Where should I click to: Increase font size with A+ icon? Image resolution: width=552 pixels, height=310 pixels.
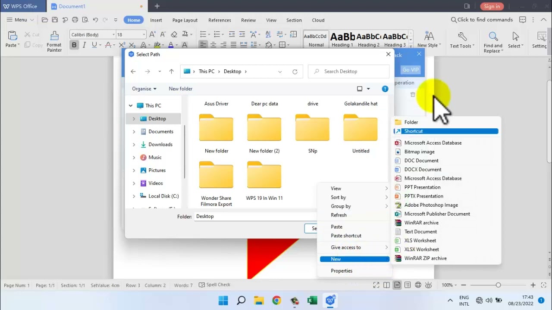point(153,34)
